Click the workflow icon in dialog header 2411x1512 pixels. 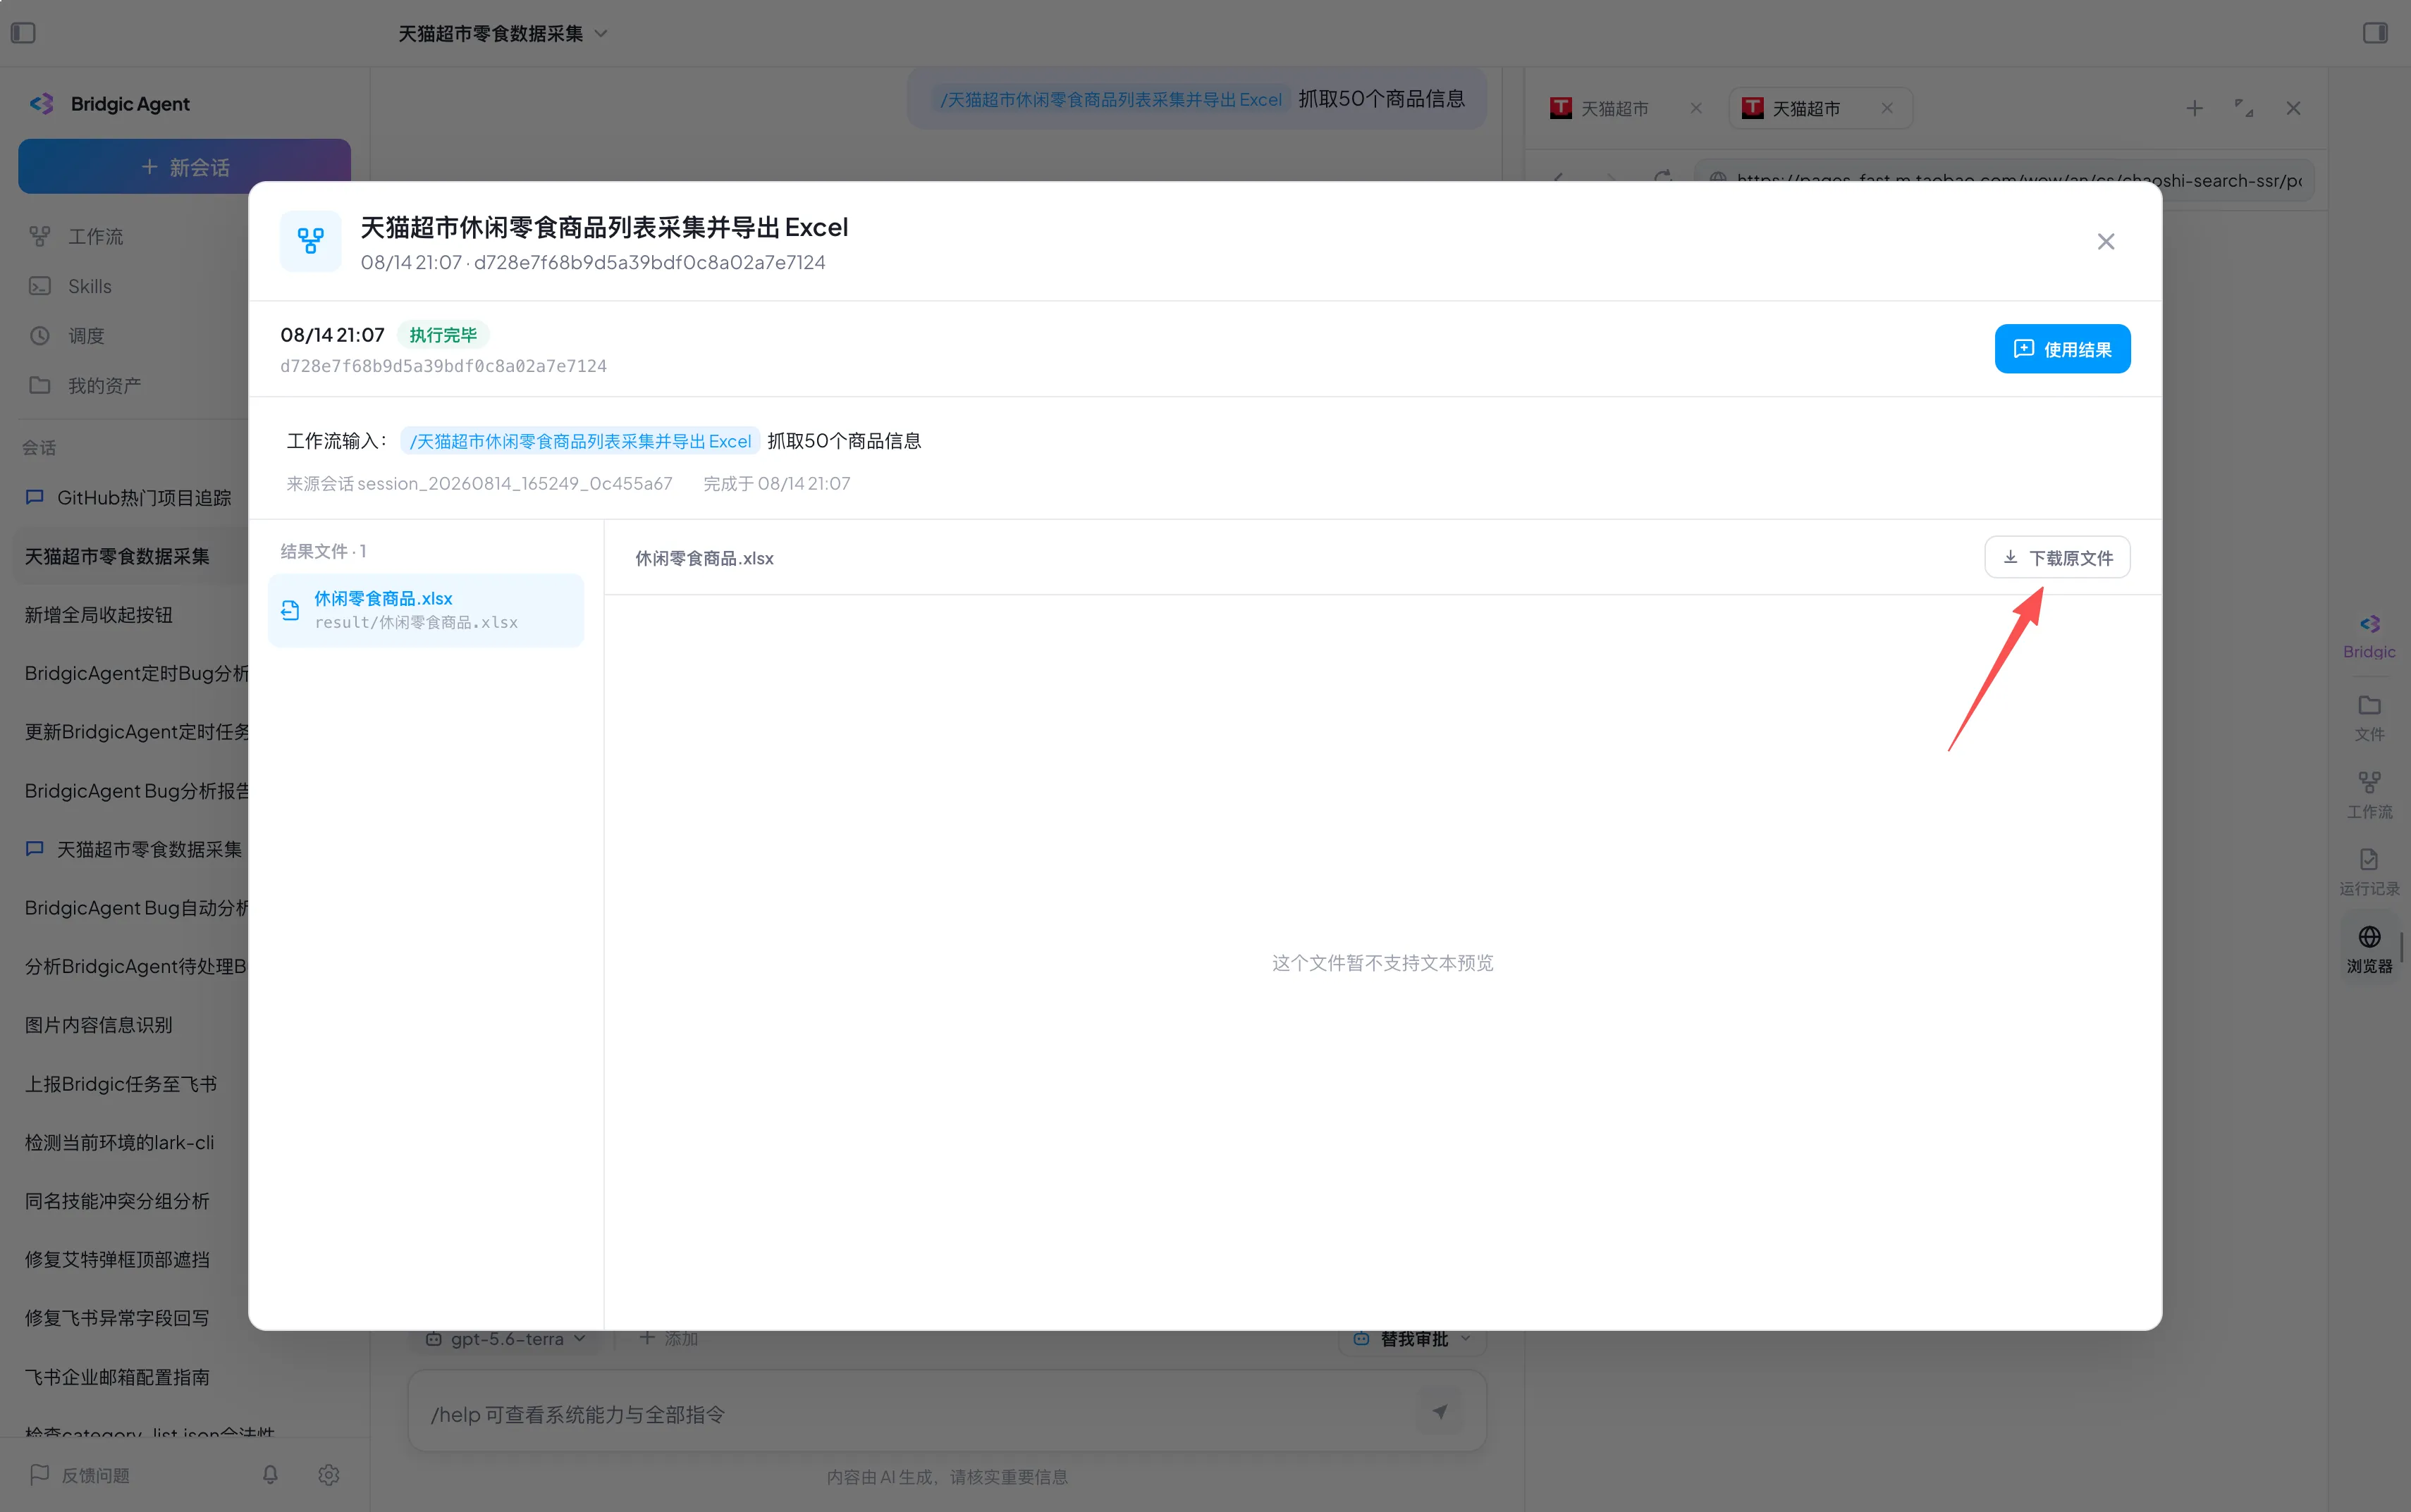(310, 241)
